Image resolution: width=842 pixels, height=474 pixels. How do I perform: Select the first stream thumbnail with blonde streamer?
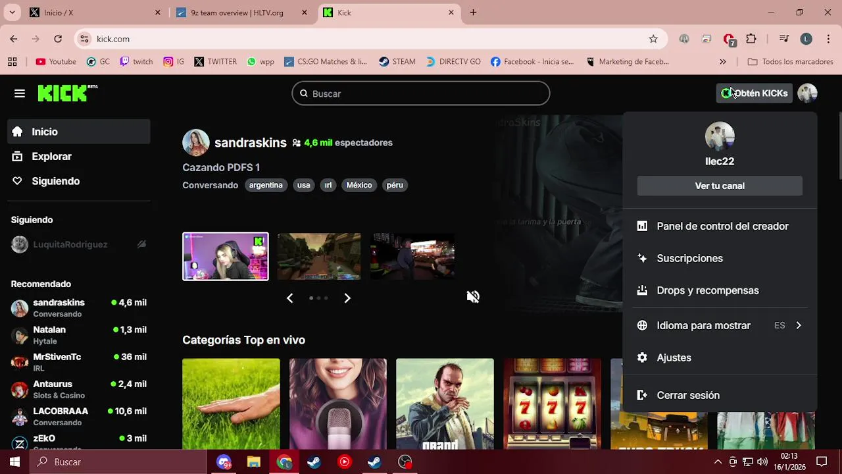pyautogui.click(x=226, y=256)
